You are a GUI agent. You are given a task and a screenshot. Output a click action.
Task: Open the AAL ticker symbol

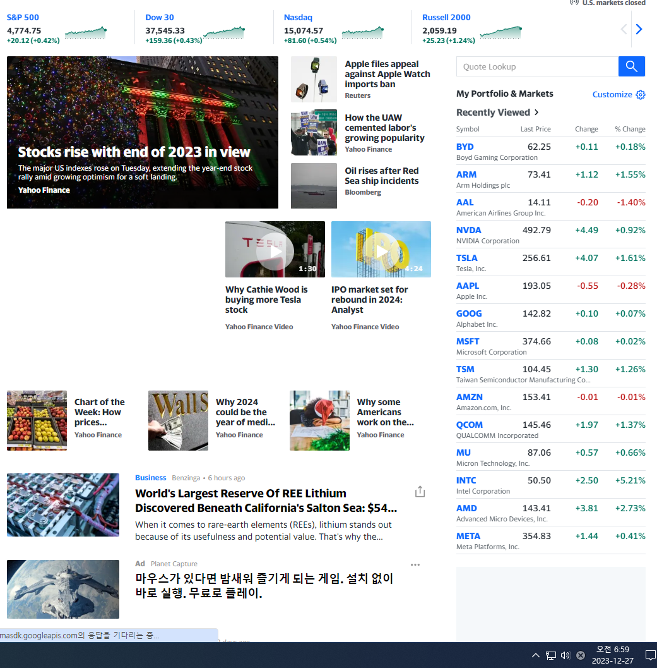click(x=465, y=202)
